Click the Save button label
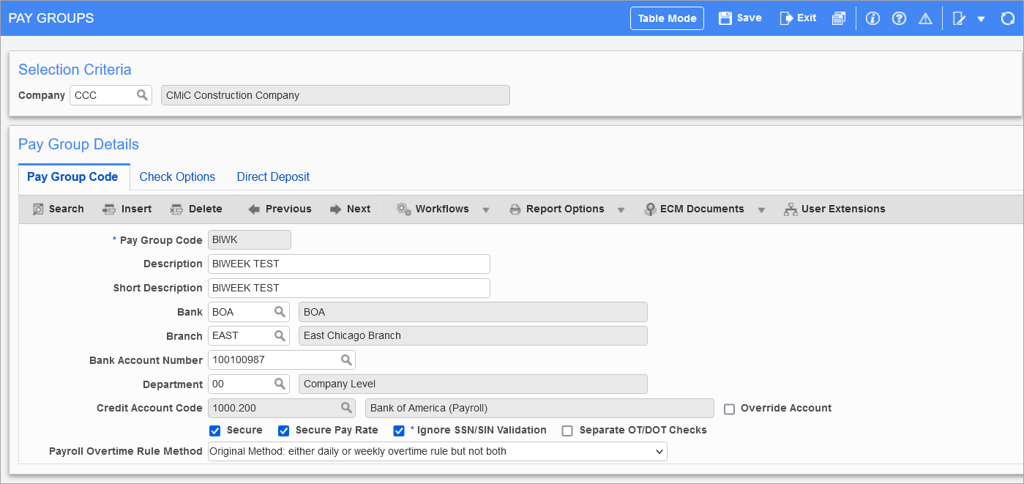 coord(749,18)
